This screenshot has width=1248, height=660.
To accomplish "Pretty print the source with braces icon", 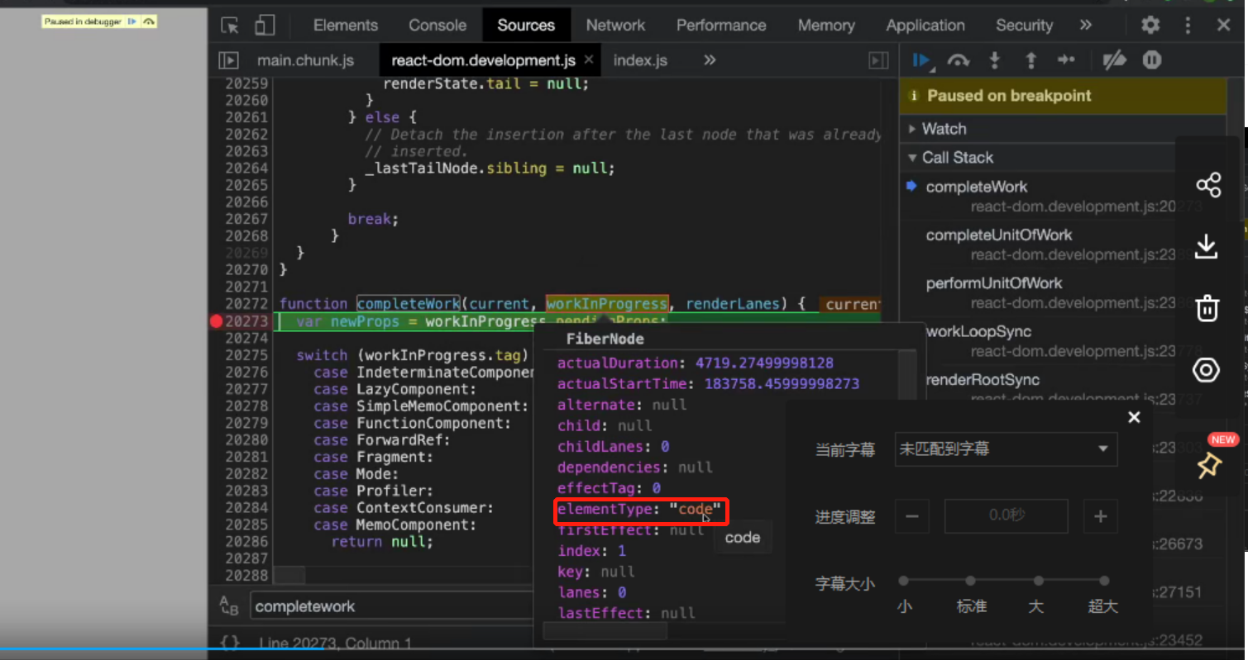I will (231, 643).
